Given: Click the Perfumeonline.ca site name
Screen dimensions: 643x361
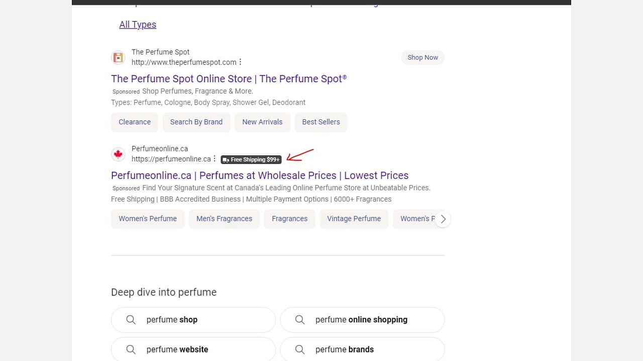Looking at the screenshot, I should click(x=160, y=149).
